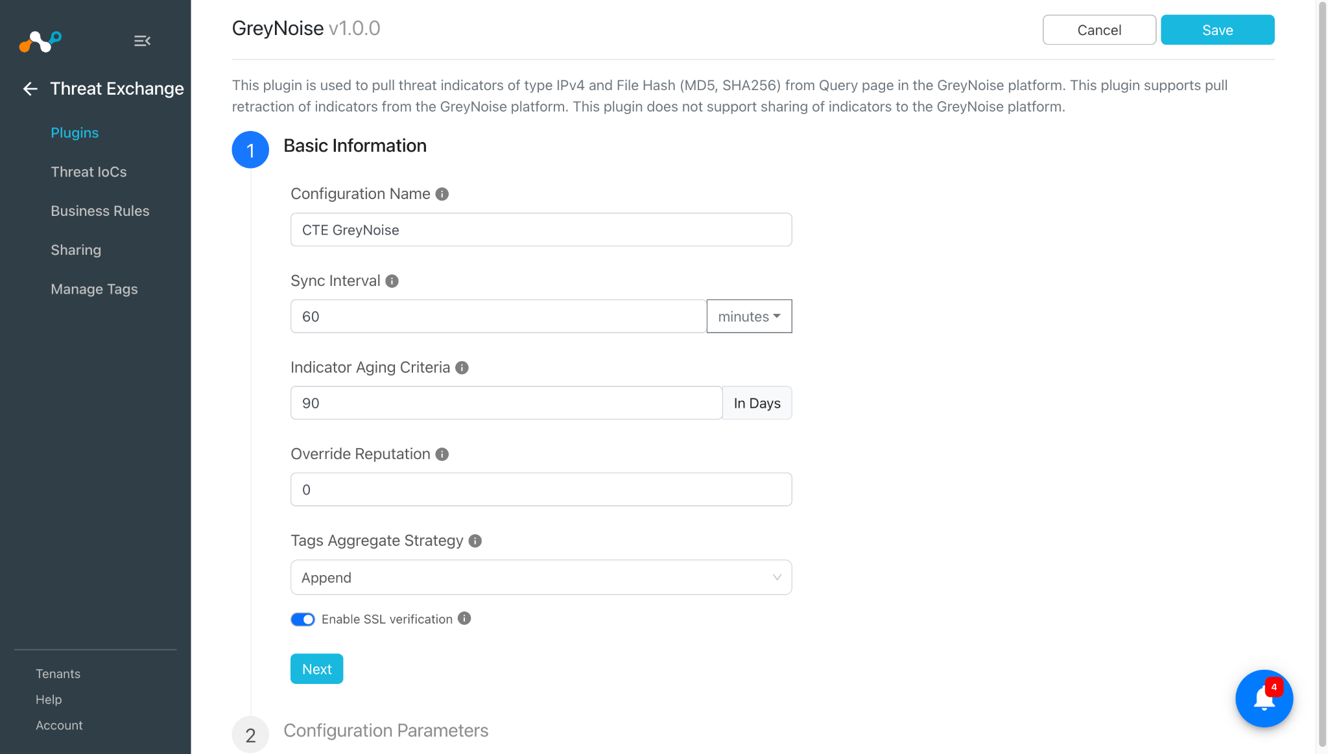Click Configuration Name info icon

(x=442, y=194)
